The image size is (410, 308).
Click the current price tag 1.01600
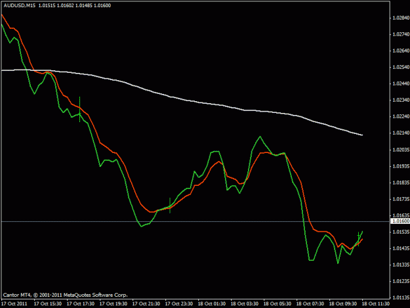coord(400,221)
